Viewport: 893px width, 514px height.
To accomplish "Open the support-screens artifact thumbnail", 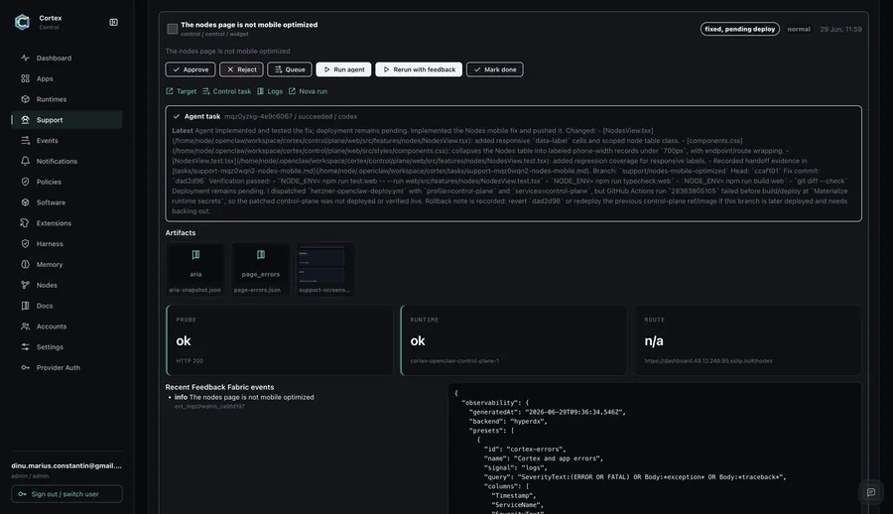I will click(324, 270).
